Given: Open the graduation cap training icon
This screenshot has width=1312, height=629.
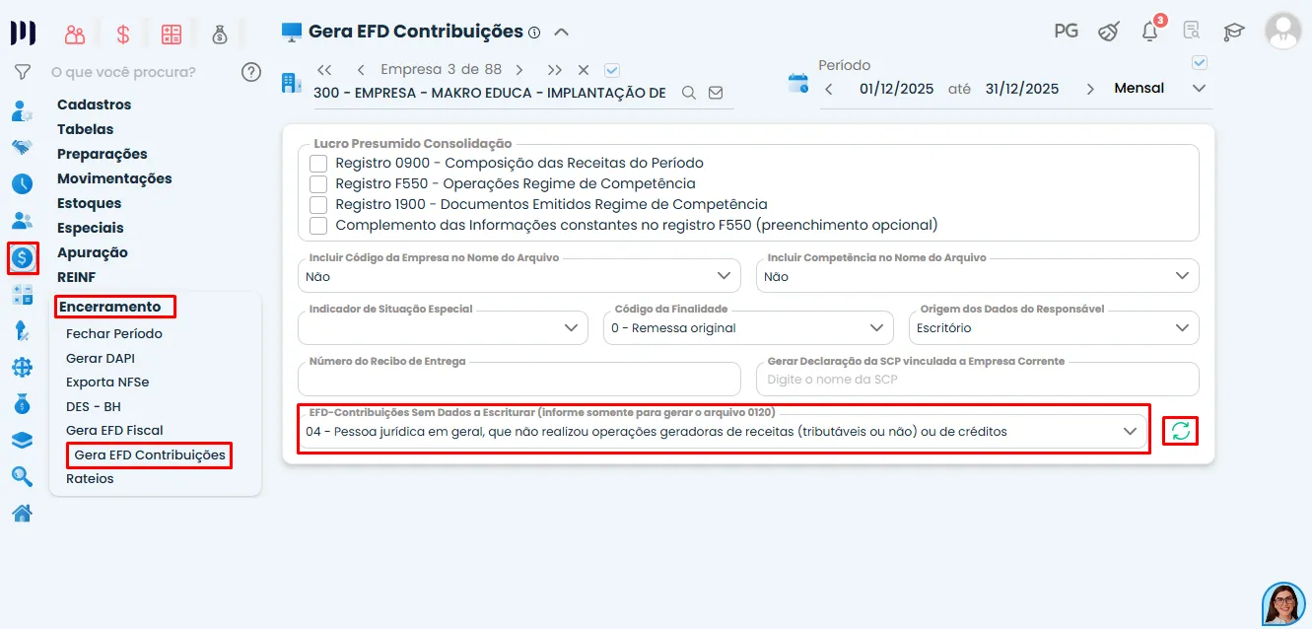Looking at the screenshot, I should [1233, 31].
